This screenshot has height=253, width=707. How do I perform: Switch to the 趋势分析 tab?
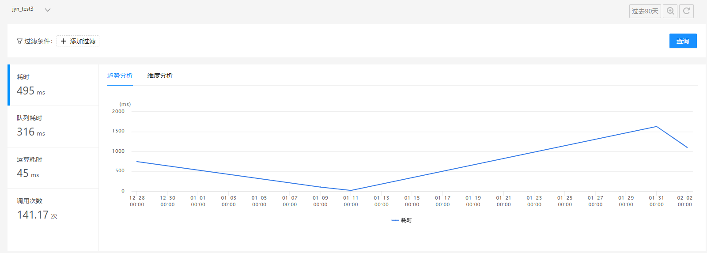120,76
